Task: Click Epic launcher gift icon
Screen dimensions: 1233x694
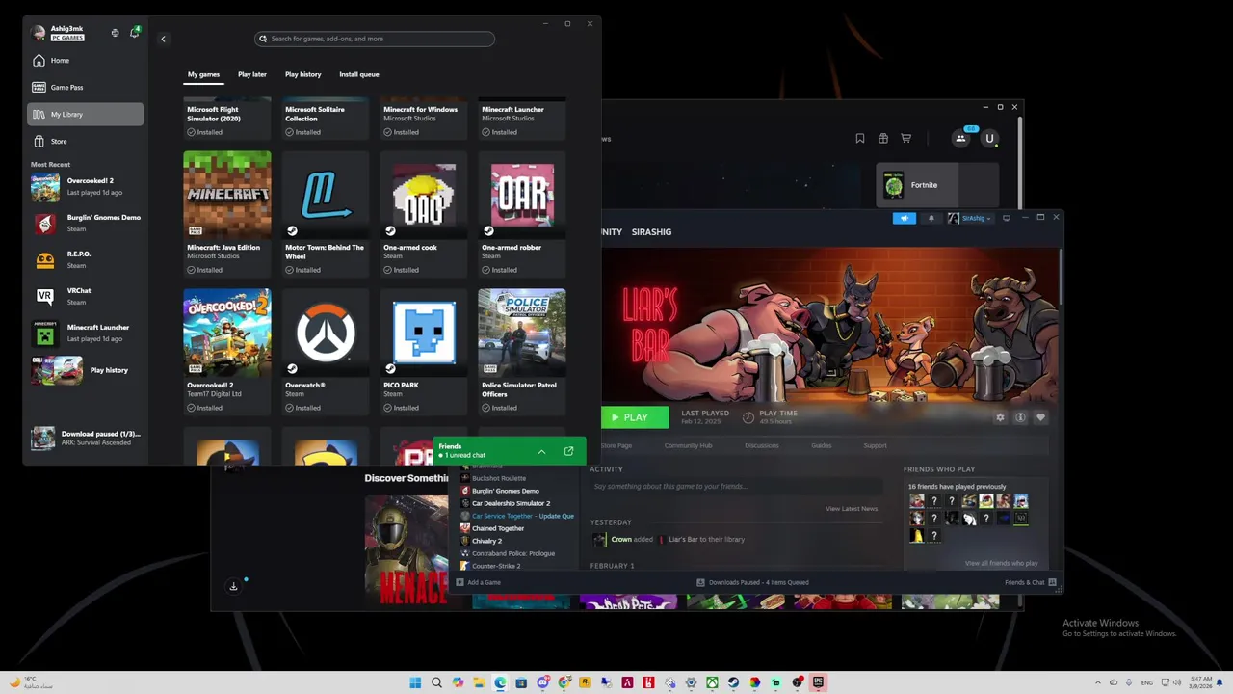Action: (882, 138)
